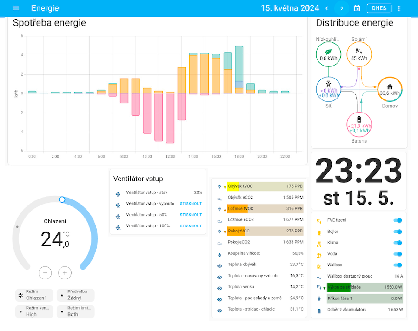Click the thermostat temperature slider handle

(62, 199)
